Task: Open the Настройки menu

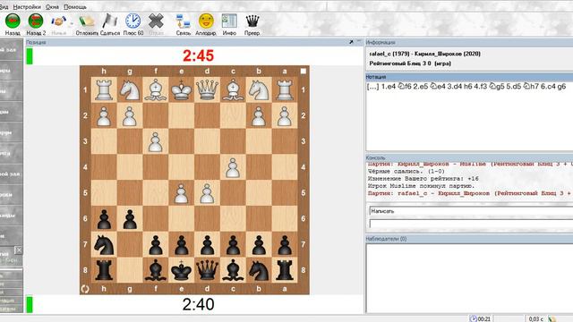Action: tap(27, 7)
